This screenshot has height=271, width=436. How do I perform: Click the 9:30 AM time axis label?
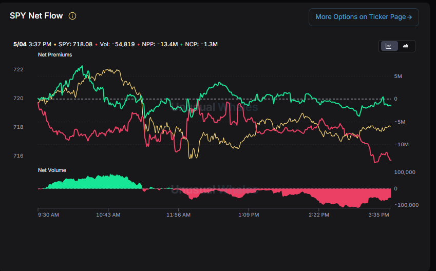[48, 215]
